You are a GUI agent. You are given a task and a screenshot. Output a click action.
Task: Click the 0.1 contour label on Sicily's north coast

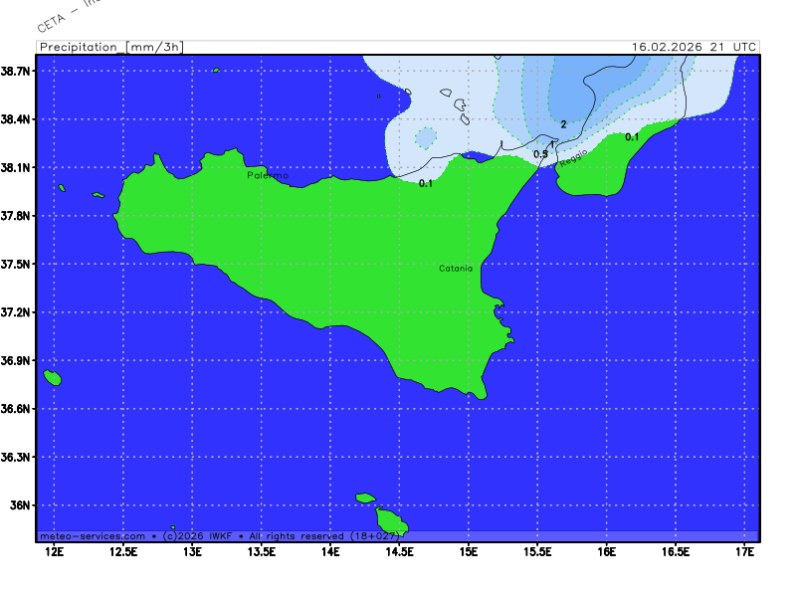[426, 183]
